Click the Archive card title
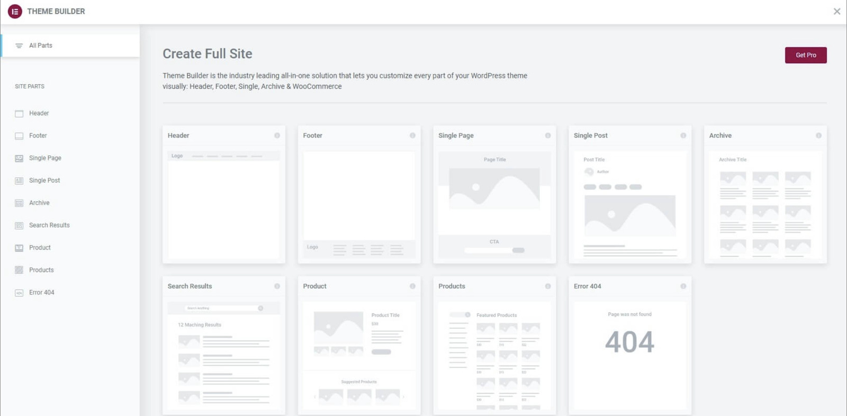This screenshot has width=847, height=416. tap(720, 135)
